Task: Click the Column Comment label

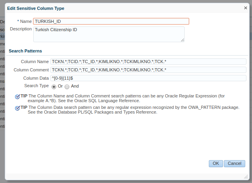Action: pos(31,70)
